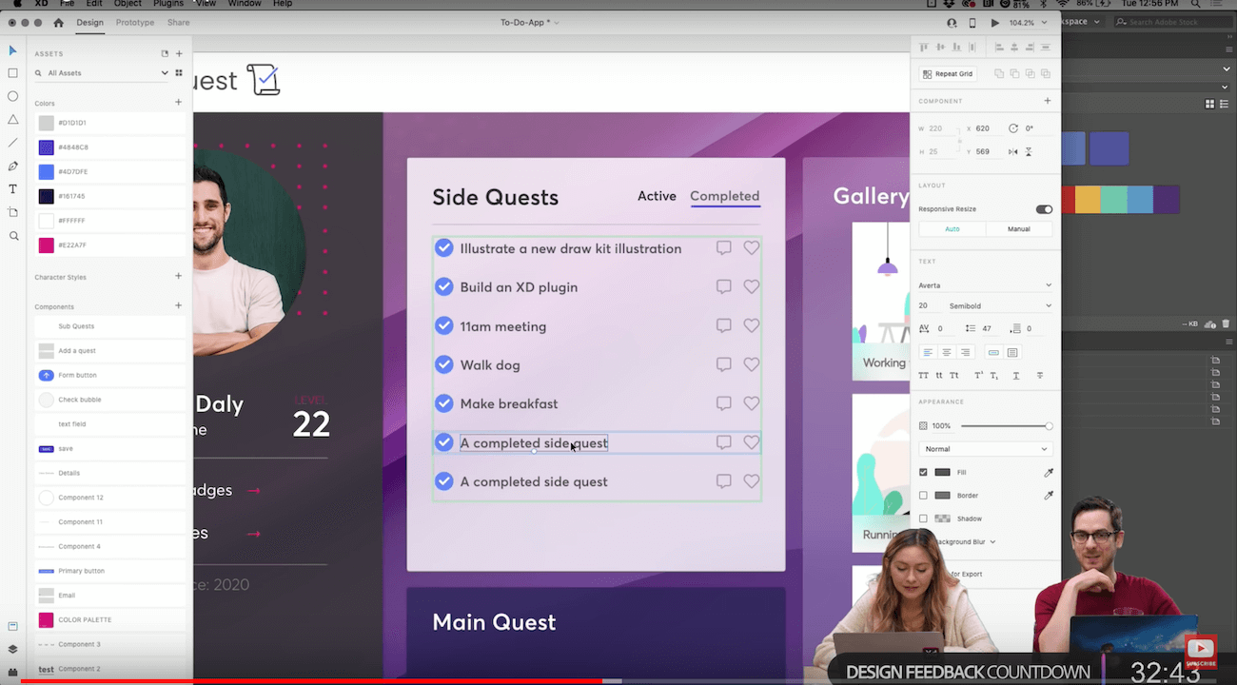The width and height of the screenshot is (1237, 685).
Task: Enable the Border checkbox
Action: point(923,495)
